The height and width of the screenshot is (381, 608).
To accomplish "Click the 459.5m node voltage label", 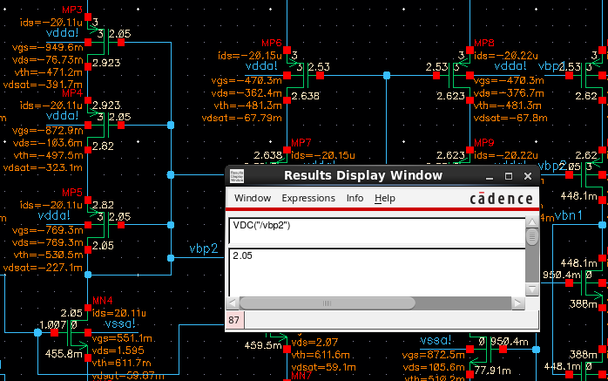I will click(x=263, y=345).
